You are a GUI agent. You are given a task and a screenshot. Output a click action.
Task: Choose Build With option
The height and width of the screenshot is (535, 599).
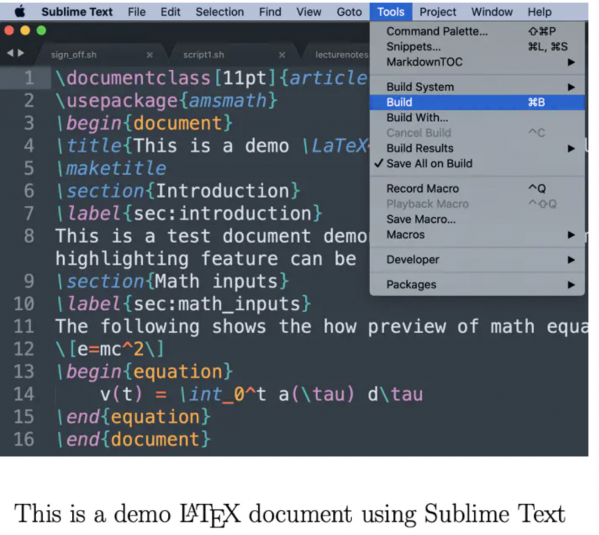pos(477,118)
